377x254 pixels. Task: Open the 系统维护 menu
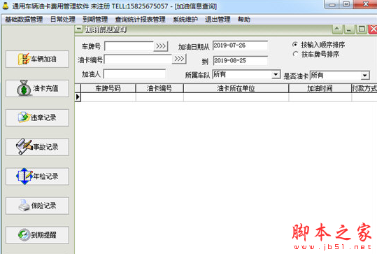coord(185,20)
